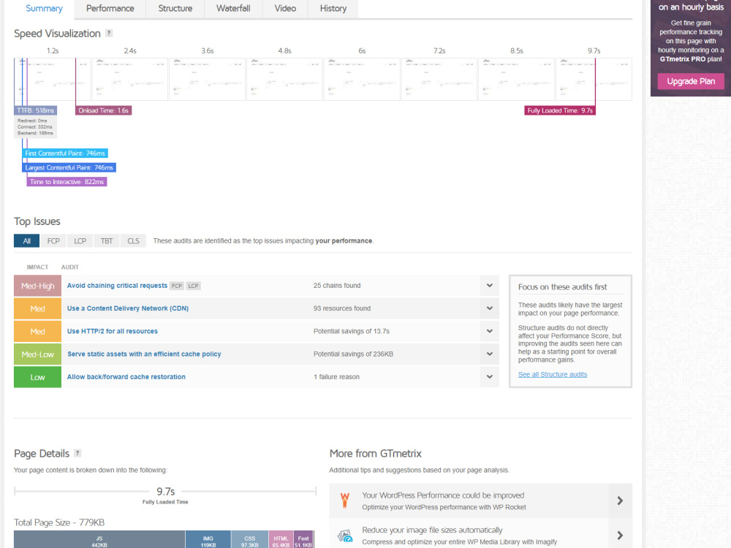Expand the Content Delivery Network audit chevron
The height and width of the screenshot is (548, 731).
coord(490,308)
